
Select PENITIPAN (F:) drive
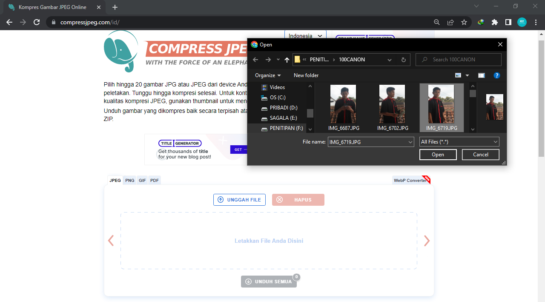pyautogui.click(x=286, y=128)
